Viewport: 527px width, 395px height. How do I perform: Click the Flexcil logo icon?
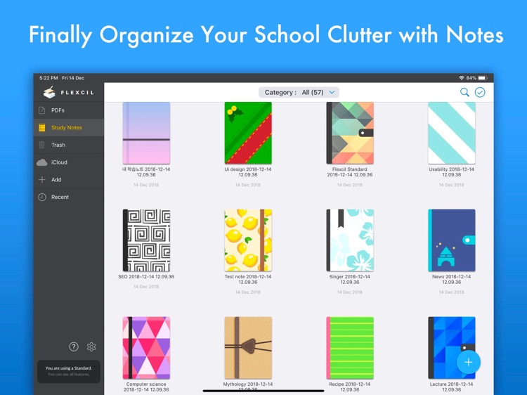(49, 92)
